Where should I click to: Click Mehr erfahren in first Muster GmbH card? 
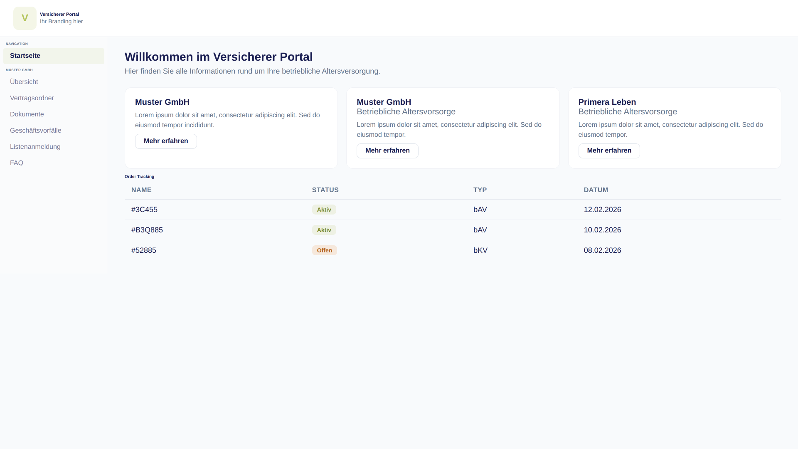(166, 141)
